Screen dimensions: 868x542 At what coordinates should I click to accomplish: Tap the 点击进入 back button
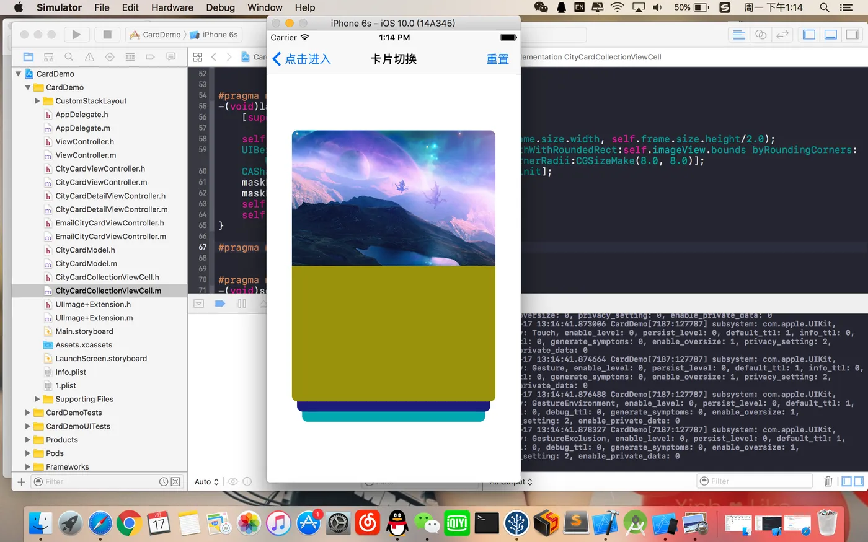pos(302,59)
